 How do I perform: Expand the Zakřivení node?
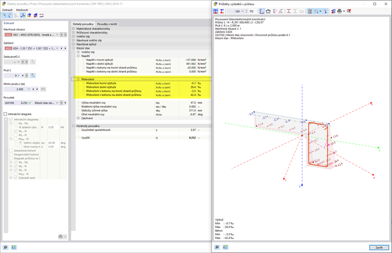[x=78, y=118]
